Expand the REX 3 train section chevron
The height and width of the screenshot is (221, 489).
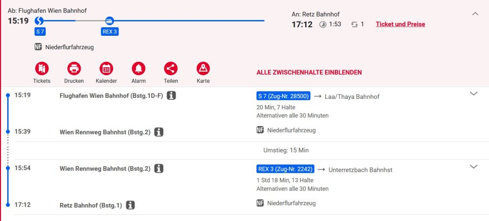(474, 167)
